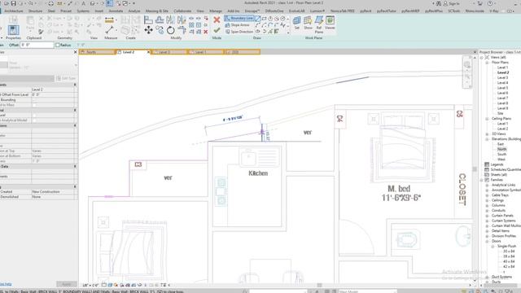Select the Trim/Extend to Corner tool

coord(182,30)
